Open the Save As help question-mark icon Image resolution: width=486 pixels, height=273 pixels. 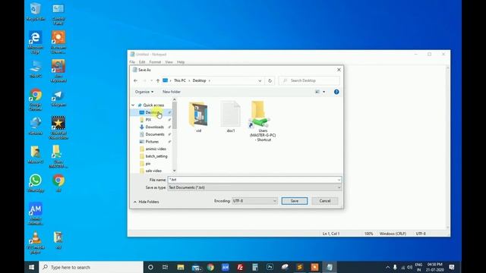[336, 92]
